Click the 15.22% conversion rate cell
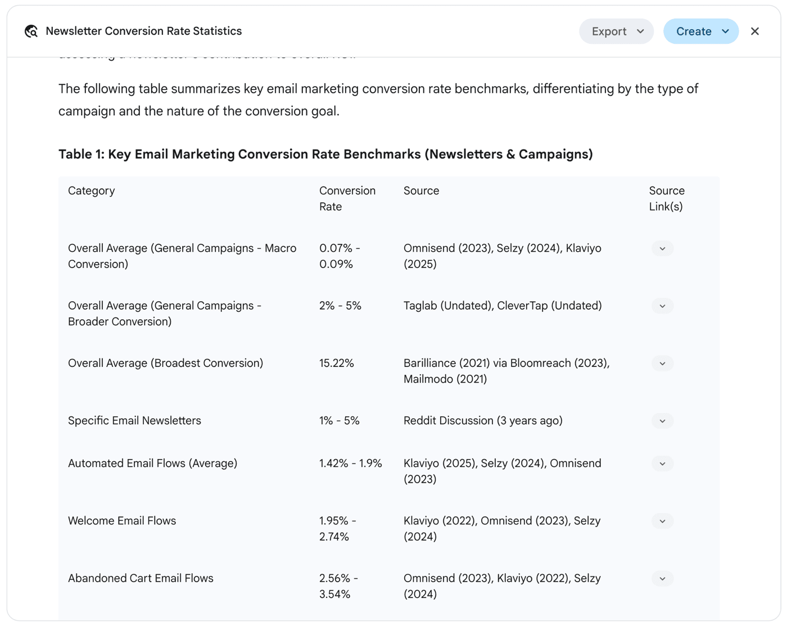 pyautogui.click(x=337, y=363)
